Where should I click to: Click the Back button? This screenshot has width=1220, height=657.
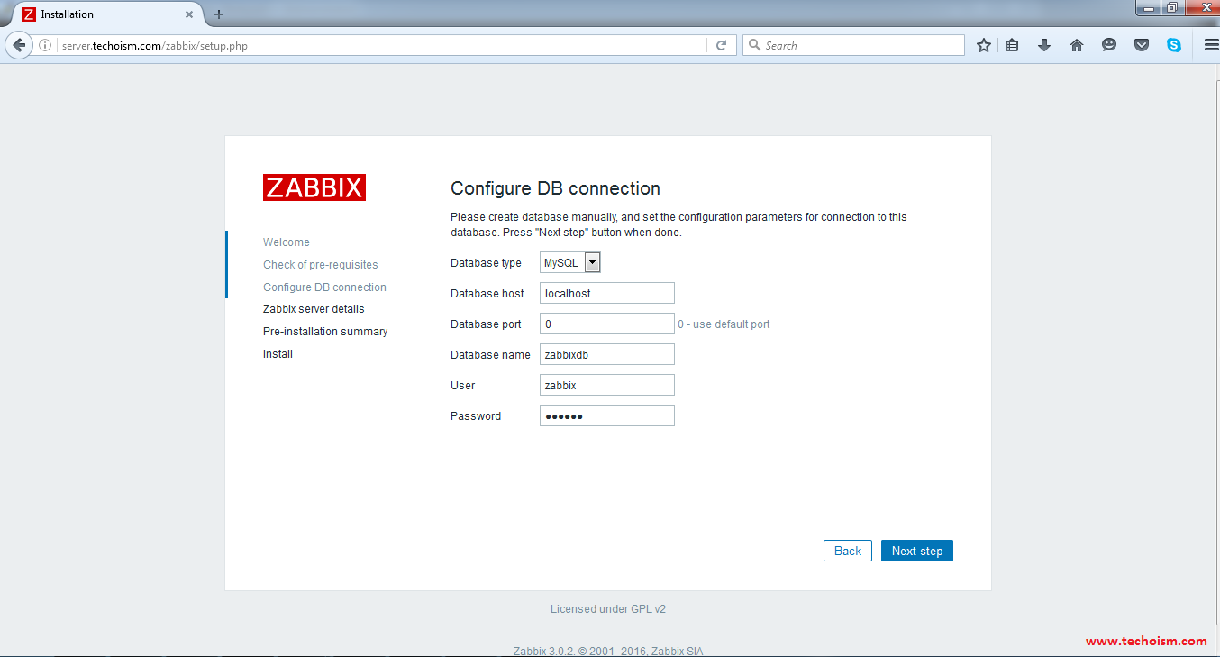(848, 551)
